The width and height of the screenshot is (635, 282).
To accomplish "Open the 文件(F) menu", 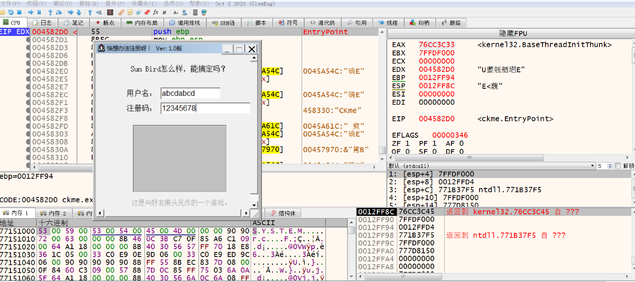I will coord(10,3).
